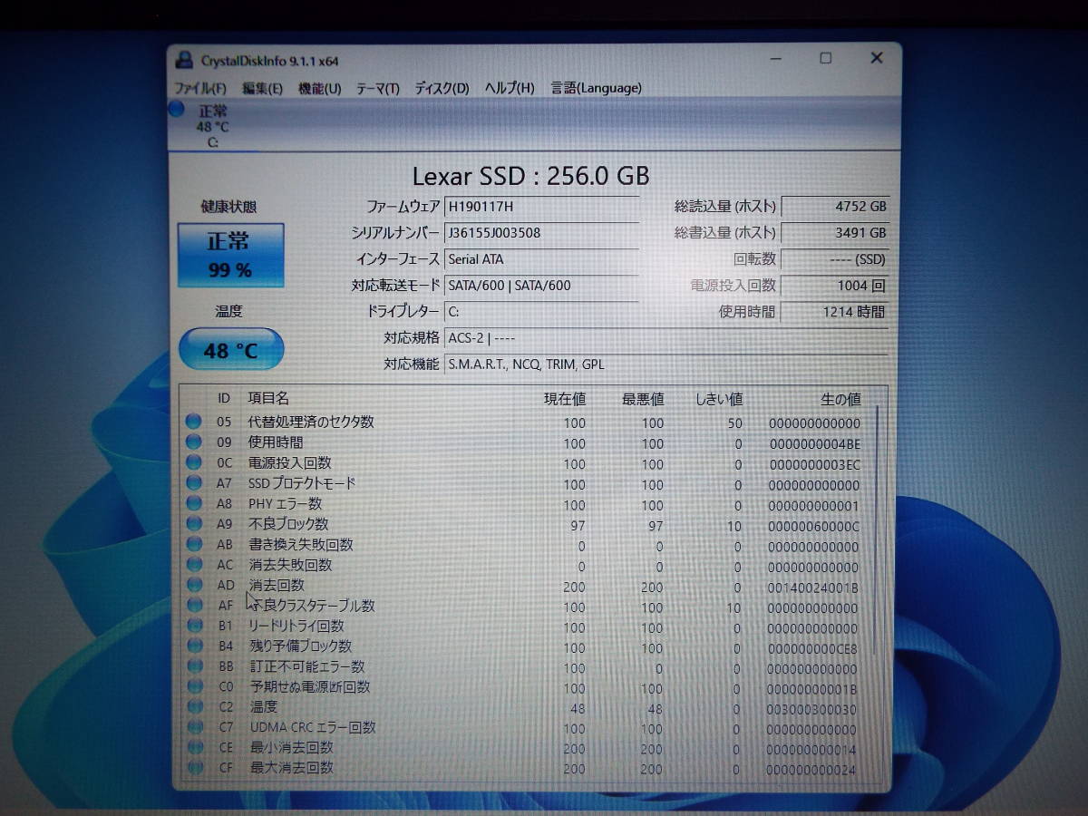Open the 言語(Language) menu
The height and width of the screenshot is (816, 1088).
point(596,88)
